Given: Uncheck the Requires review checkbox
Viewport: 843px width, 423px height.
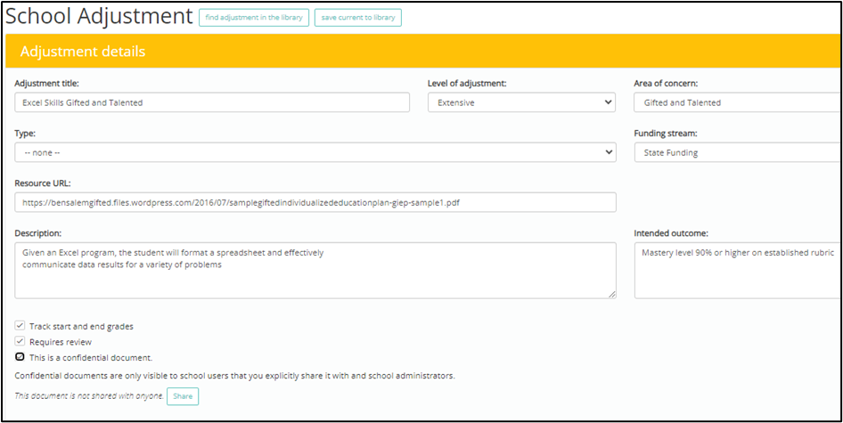Looking at the screenshot, I should pyautogui.click(x=20, y=341).
